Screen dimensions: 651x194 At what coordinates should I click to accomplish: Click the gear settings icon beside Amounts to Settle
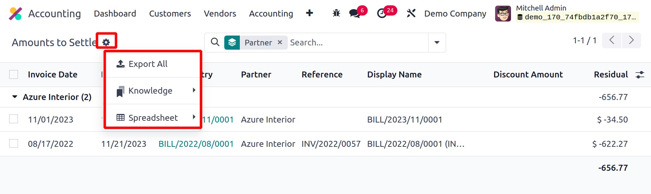click(106, 42)
